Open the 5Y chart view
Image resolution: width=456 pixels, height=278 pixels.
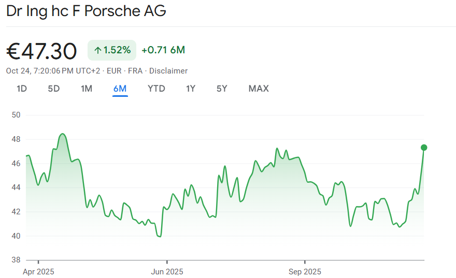point(222,89)
